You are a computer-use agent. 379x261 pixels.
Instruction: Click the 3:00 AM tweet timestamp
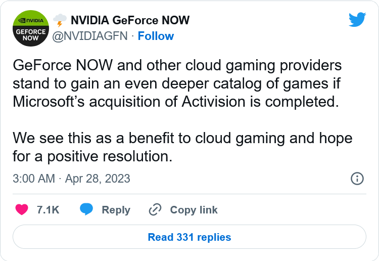point(33,179)
